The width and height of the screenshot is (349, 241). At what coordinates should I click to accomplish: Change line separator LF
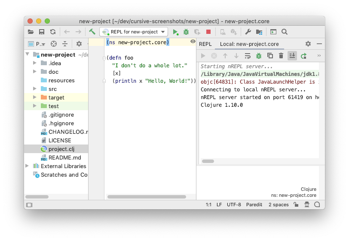[219, 205]
